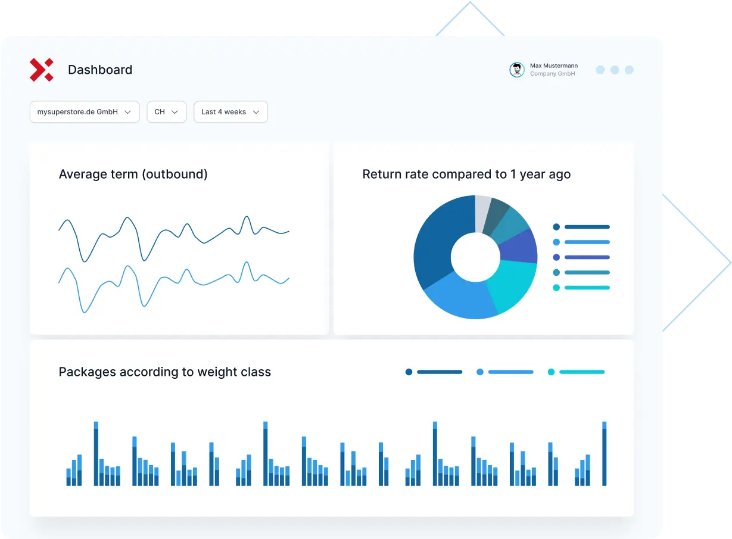Click the Packages according to weight class heading
The width and height of the screenshot is (732, 539).
coord(165,372)
